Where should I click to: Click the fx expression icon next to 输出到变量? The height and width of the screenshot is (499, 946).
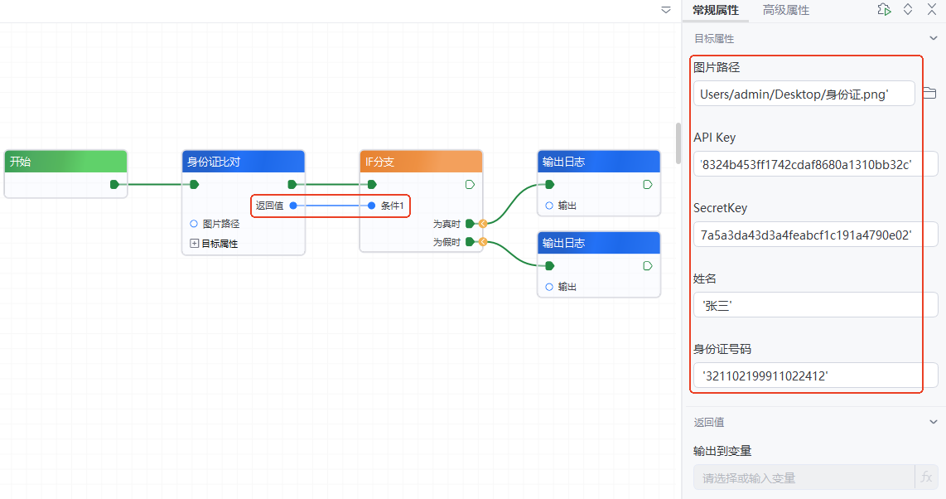tap(926, 477)
